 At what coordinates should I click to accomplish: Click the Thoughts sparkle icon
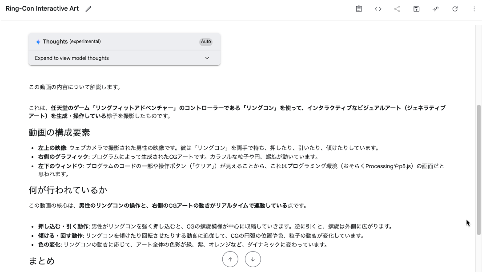[38, 42]
